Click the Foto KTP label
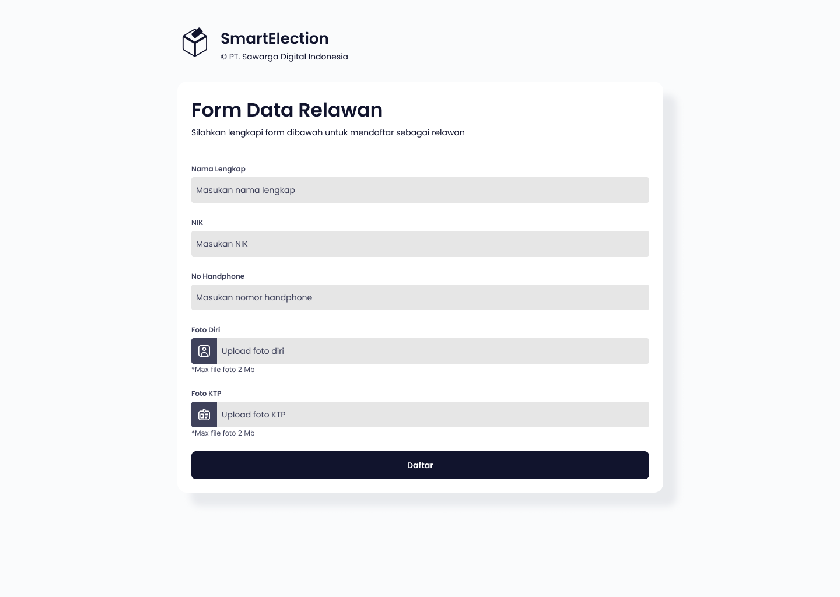This screenshot has height=597, width=840. pos(206,394)
